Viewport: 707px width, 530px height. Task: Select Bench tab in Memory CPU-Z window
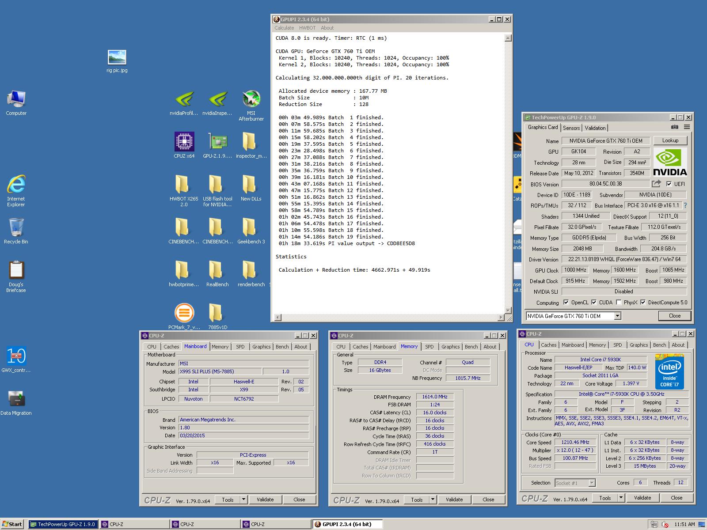point(471,347)
